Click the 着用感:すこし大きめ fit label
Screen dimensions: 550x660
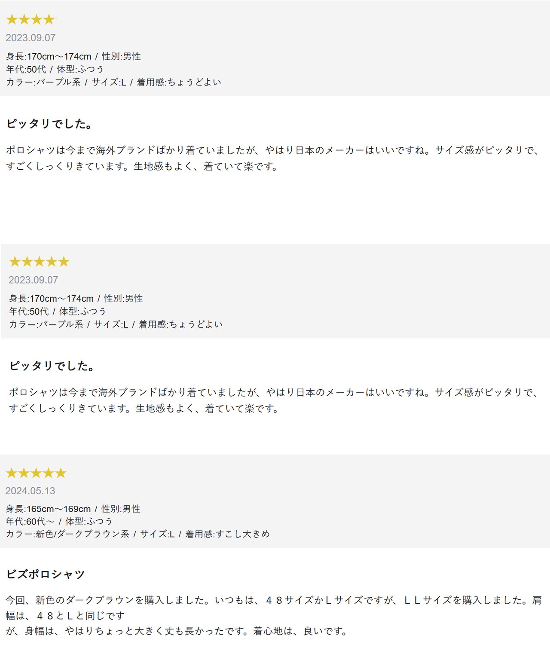(x=227, y=534)
